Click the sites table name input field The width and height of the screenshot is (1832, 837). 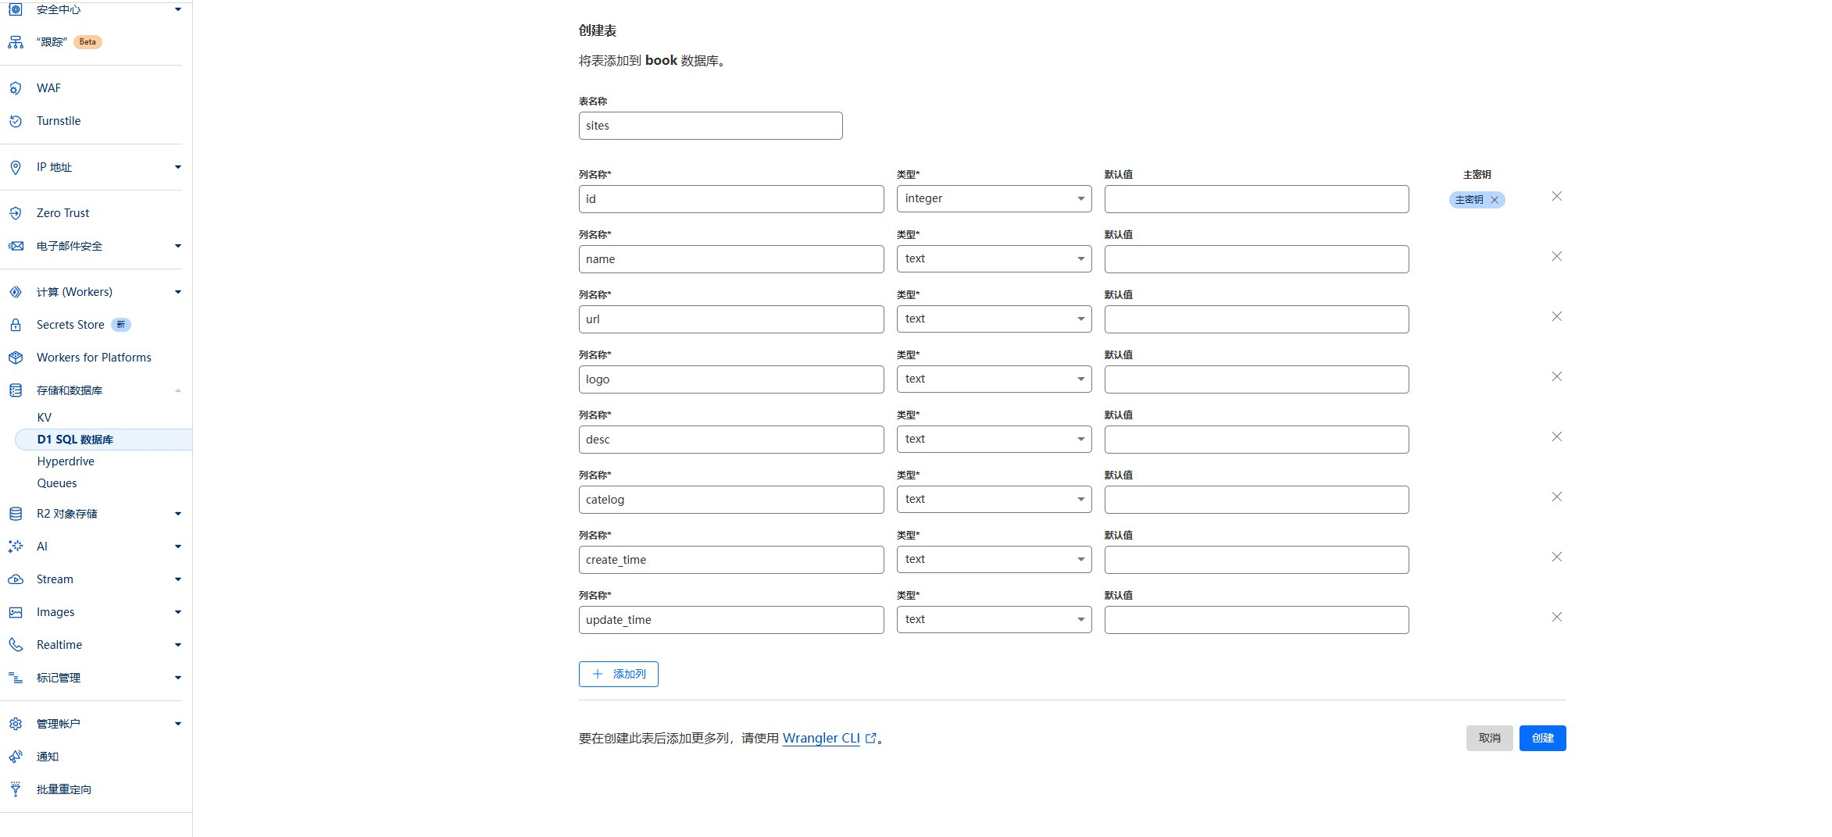tap(710, 126)
